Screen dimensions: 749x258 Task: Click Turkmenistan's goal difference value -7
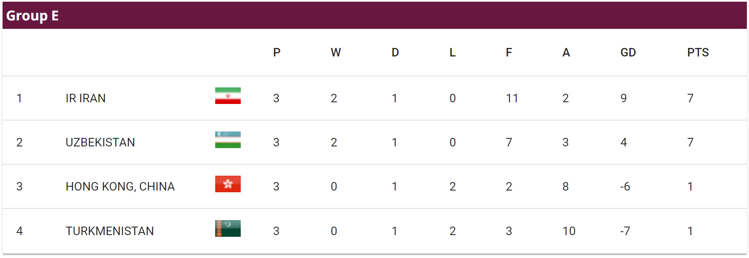tap(625, 231)
